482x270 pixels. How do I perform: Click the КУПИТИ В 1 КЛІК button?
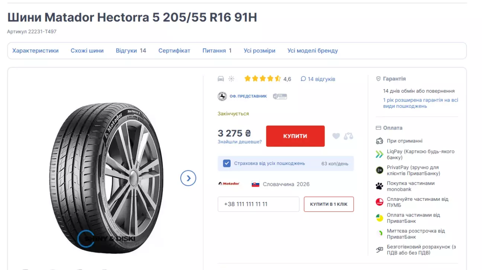[328, 204]
